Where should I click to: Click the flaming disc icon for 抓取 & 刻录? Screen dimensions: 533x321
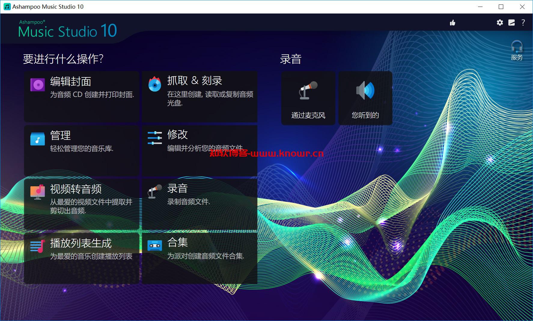click(x=155, y=84)
